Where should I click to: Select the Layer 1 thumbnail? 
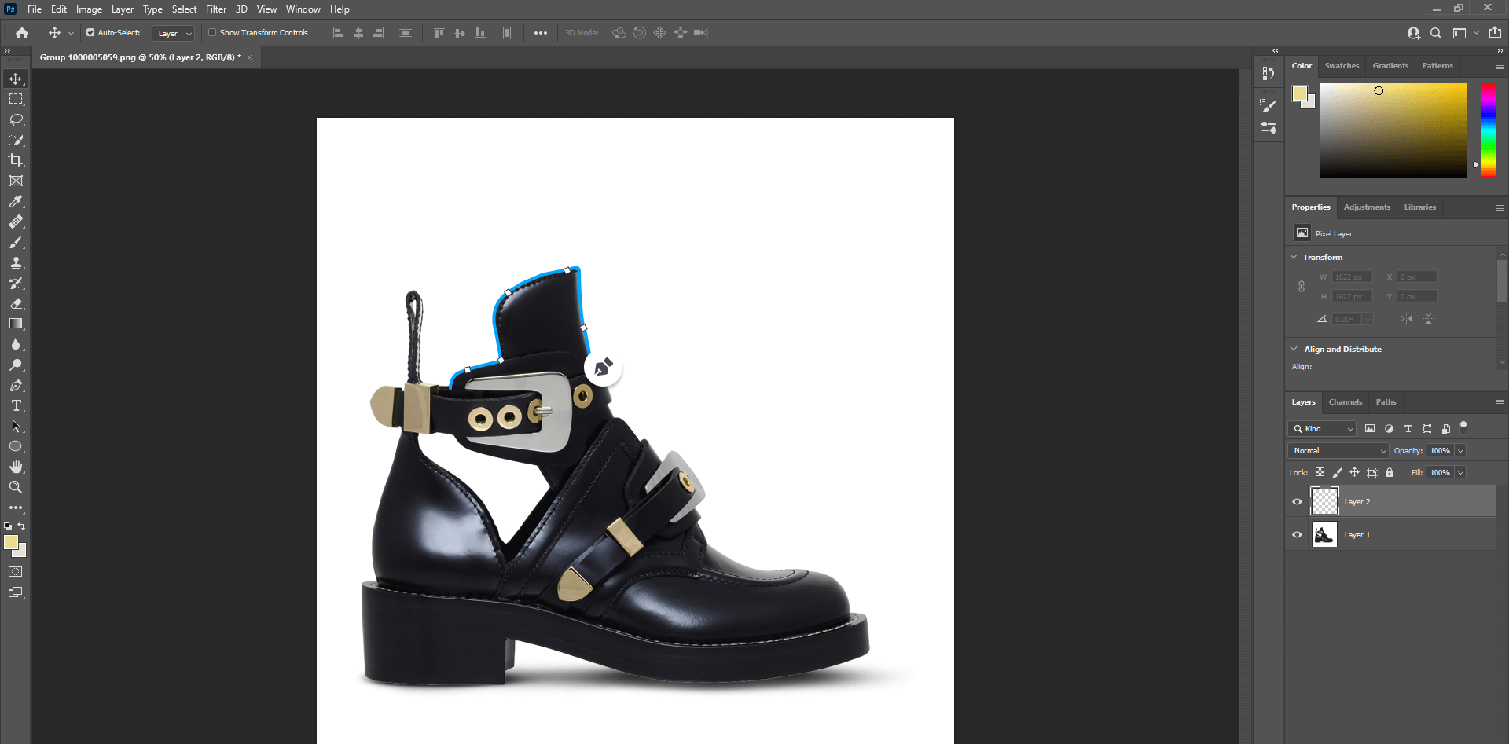[x=1324, y=534]
